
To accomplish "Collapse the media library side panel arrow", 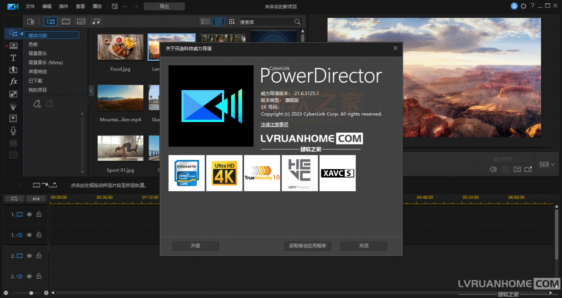I will (x=91, y=91).
